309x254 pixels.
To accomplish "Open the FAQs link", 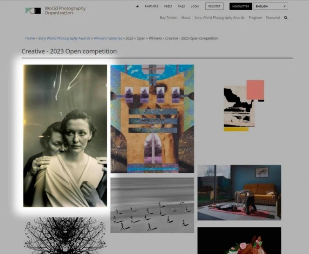I will [181, 7].
